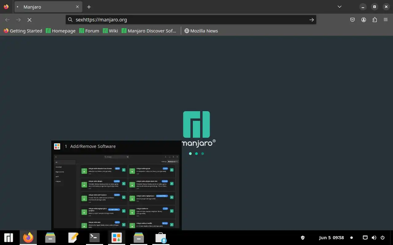Click the shield icon in the system tray
This screenshot has width=393, height=245.
click(x=302, y=238)
